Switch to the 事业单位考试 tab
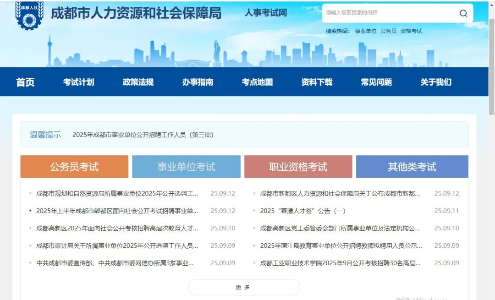Image resolution: width=495 pixels, height=300 pixels. point(186,167)
